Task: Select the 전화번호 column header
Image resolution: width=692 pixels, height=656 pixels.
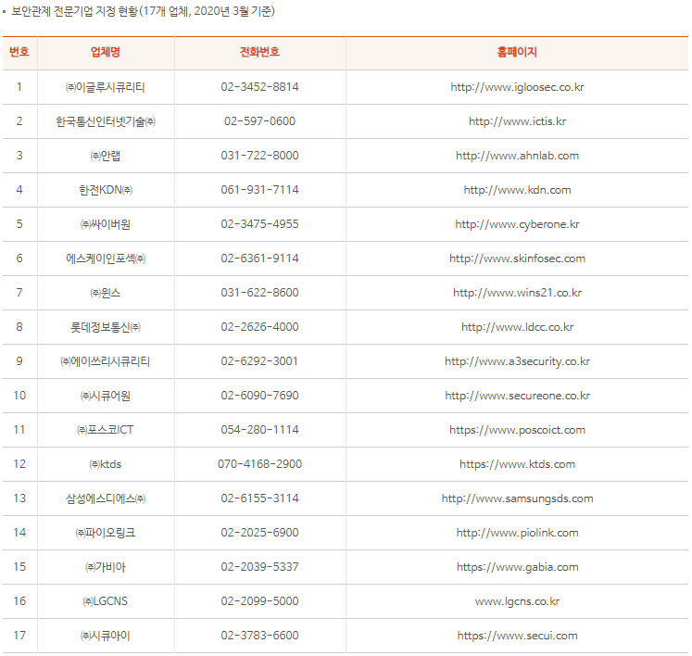Action: 259,52
